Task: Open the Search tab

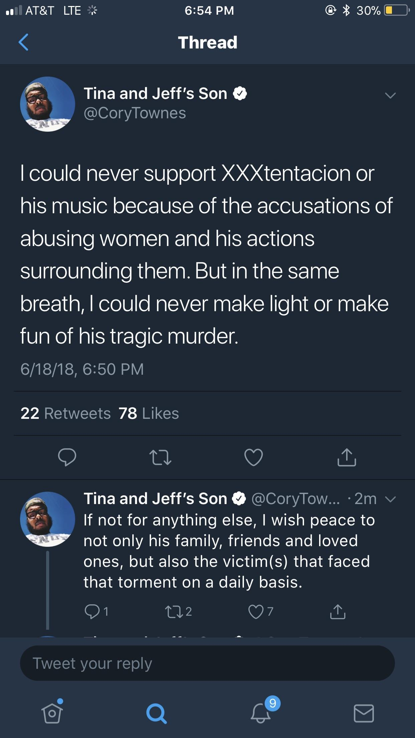Action: click(156, 713)
